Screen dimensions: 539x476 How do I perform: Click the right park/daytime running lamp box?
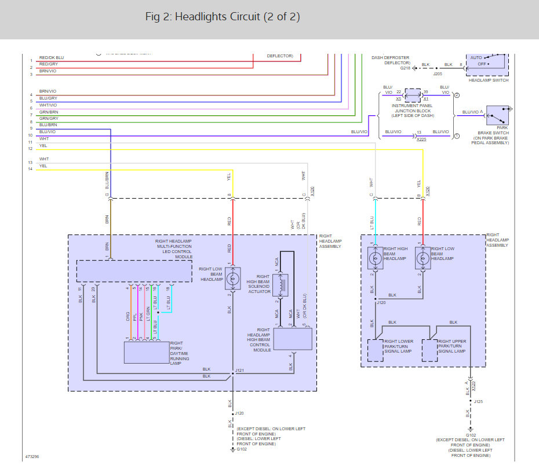click(147, 353)
